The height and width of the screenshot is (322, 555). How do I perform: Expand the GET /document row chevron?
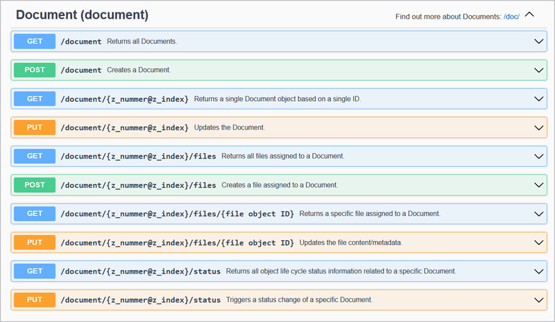[x=538, y=42]
